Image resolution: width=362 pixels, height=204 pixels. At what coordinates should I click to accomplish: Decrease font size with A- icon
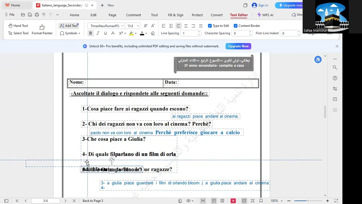(x=153, y=26)
